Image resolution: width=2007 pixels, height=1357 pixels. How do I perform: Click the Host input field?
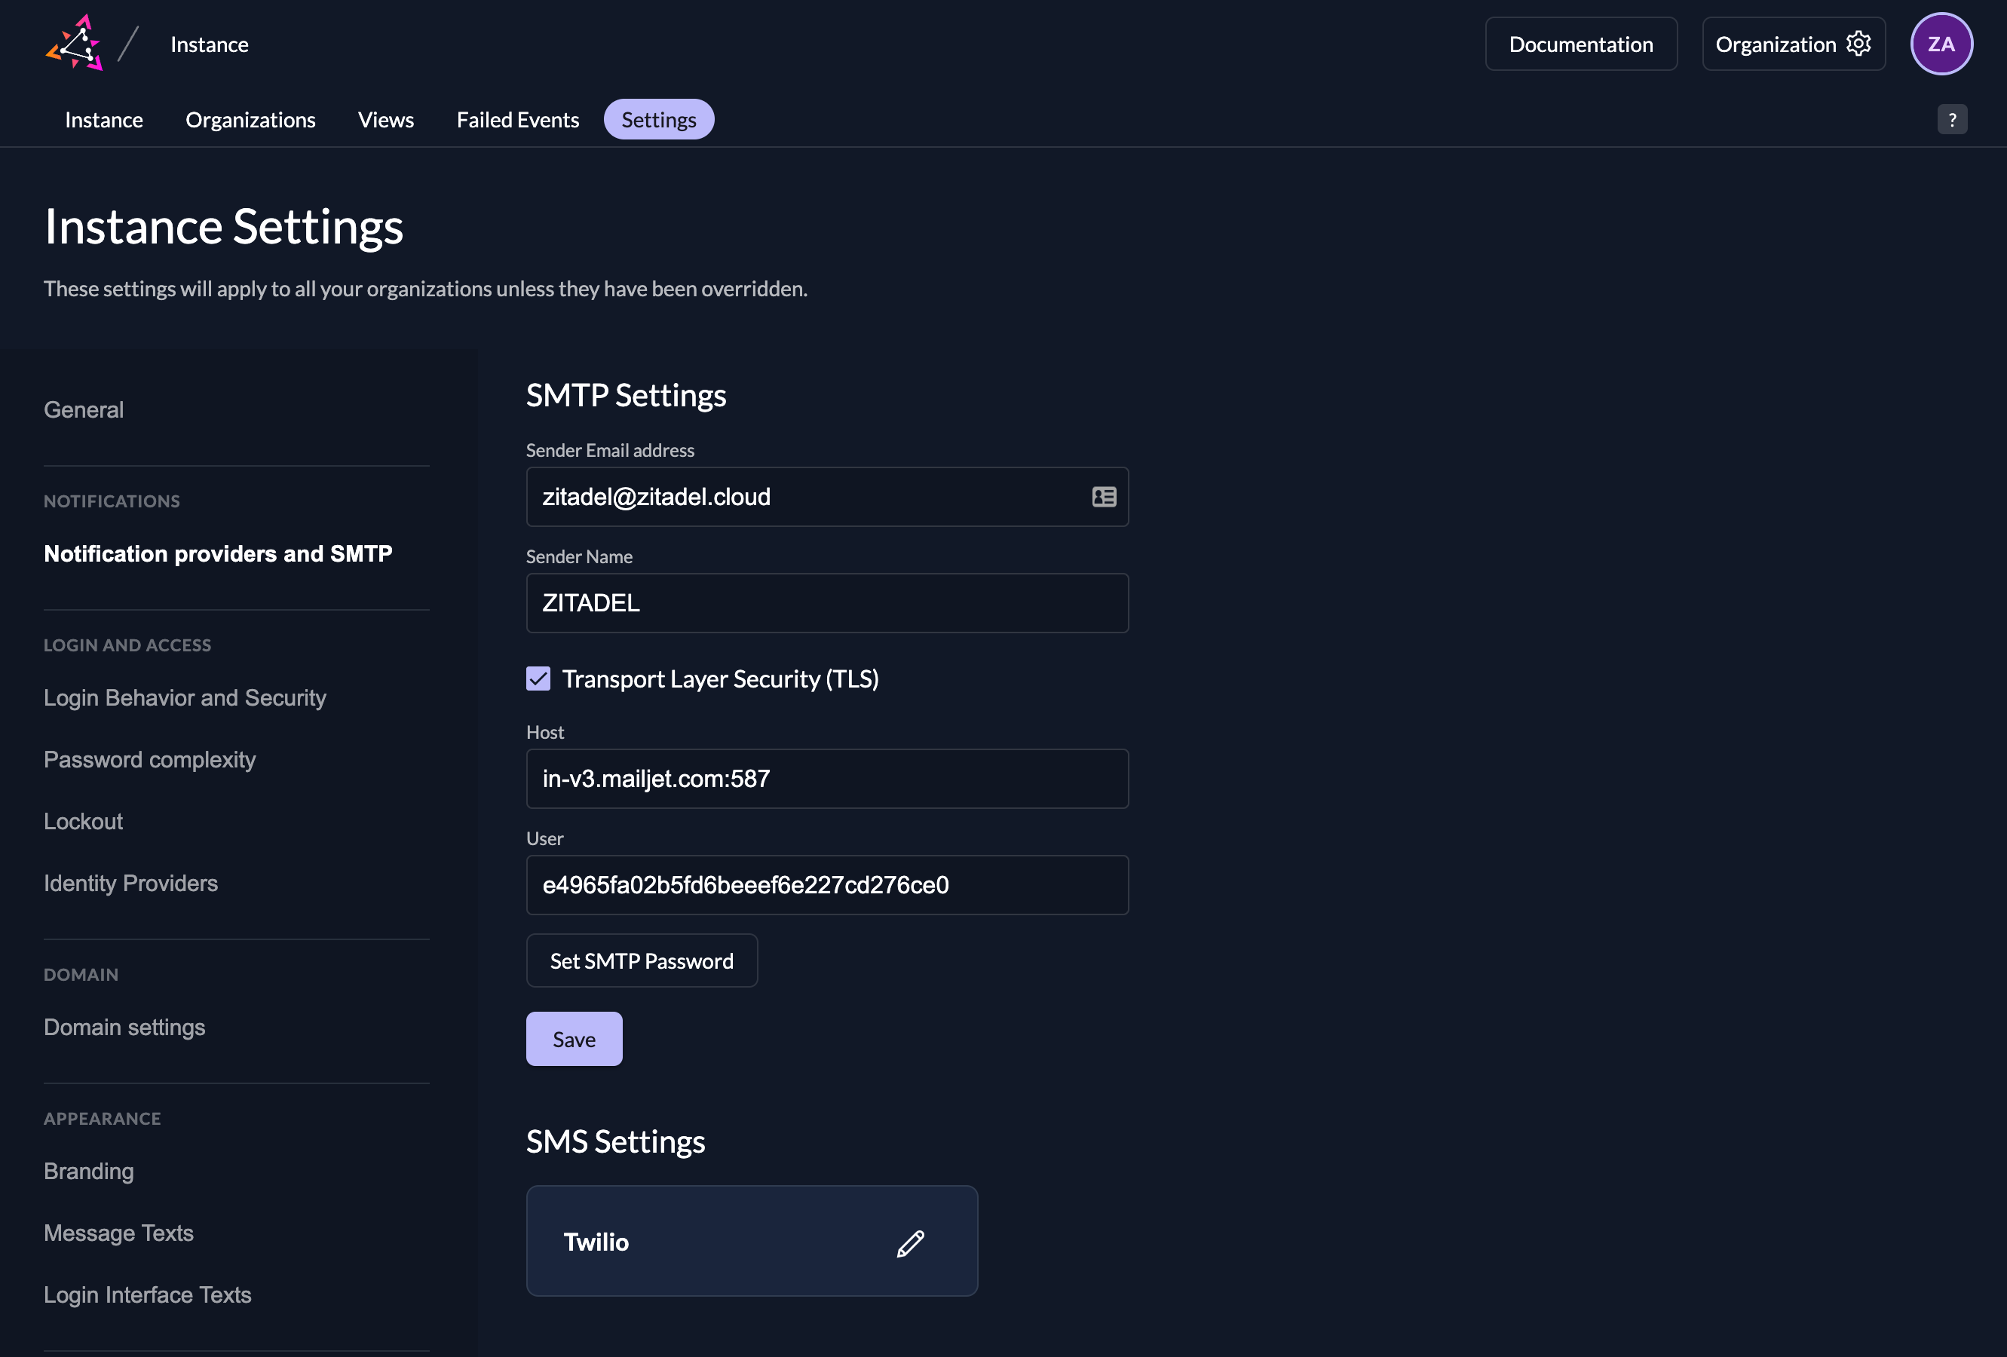826,779
